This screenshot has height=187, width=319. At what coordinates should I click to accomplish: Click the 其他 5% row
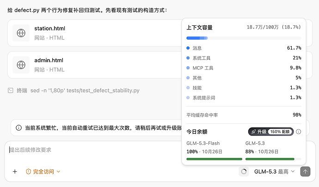coord(244,78)
